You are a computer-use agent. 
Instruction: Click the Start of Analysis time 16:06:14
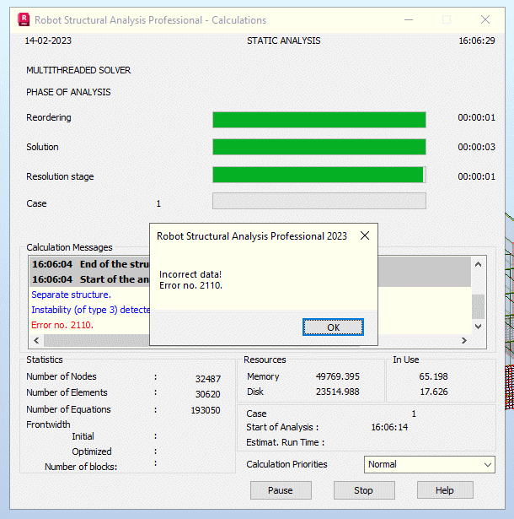tap(389, 427)
